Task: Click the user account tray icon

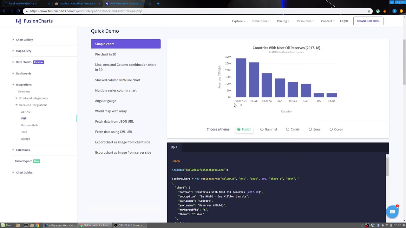Action: click(x=383, y=225)
